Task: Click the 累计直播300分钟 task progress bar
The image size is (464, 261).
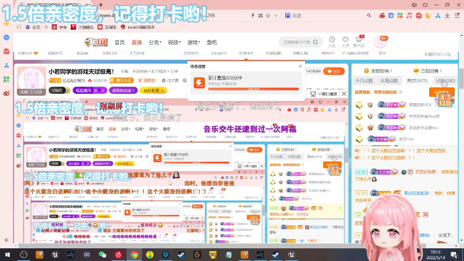Action: [253, 89]
